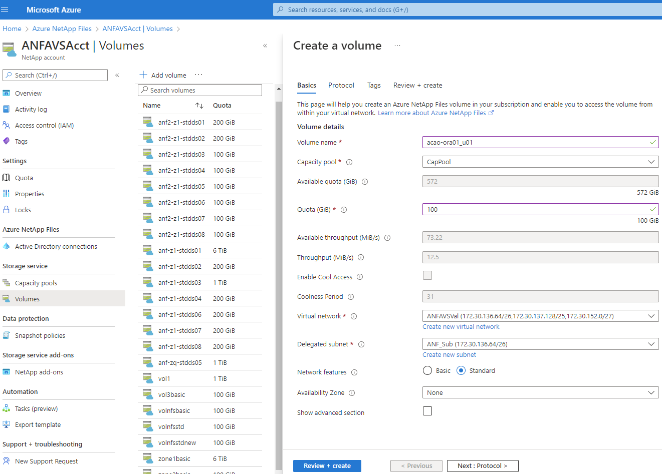Open Capacity pools in the sidebar

pos(36,283)
